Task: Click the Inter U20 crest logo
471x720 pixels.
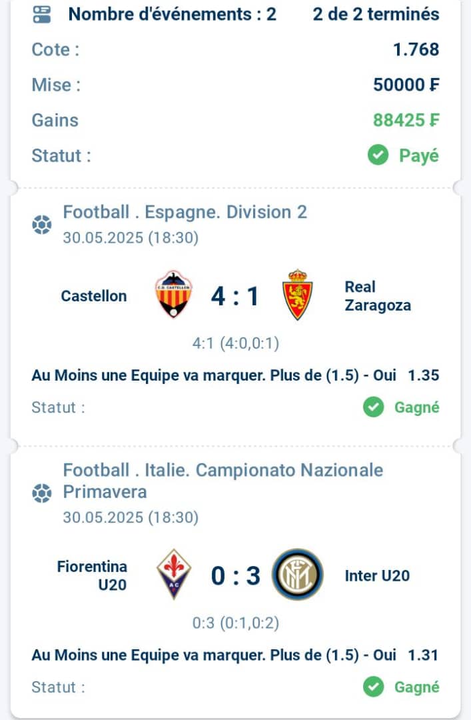Action: [x=298, y=575]
